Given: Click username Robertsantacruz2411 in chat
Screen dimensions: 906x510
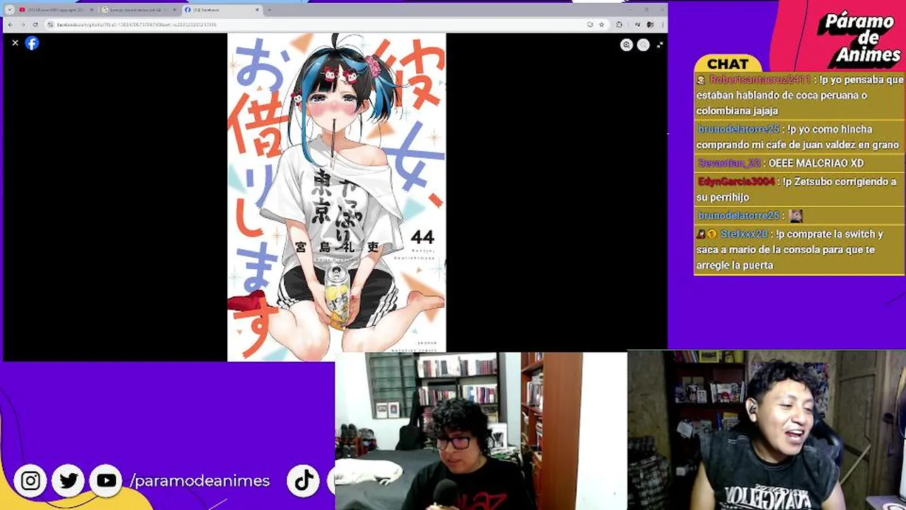Looking at the screenshot, I should [759, 80].
